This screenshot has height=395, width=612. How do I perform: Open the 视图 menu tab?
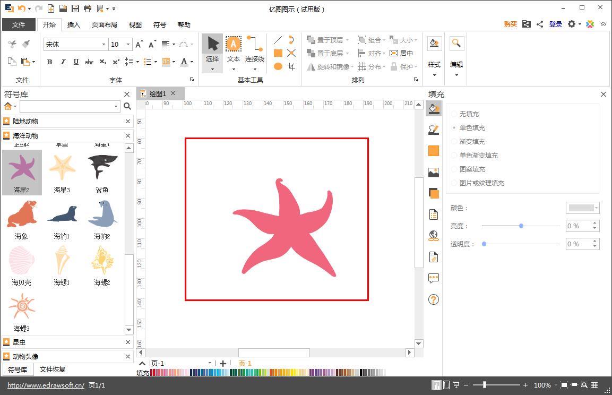[134, 24]
